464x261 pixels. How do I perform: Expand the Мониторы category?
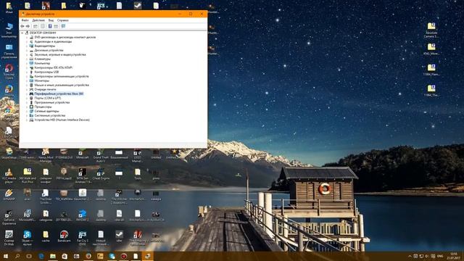[x=27, y=80]
